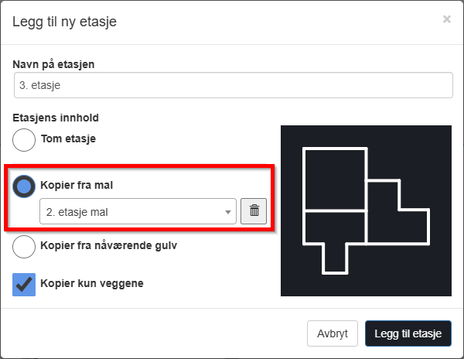The image size is (464, 359).
Task: Click the template dropdown arrow
Action: pyautogui.click(x=228, y=211)
